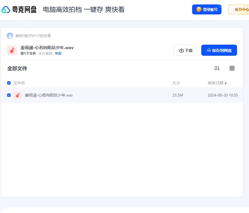Screen dimensions: 249x213
Task: Click the sort order list icon
Action: pos(217,68)
